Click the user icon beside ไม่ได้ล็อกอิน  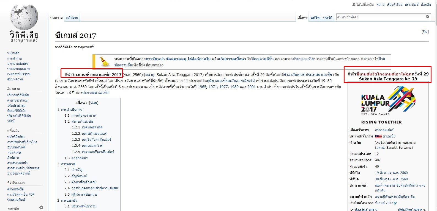[x=354, y=4]
